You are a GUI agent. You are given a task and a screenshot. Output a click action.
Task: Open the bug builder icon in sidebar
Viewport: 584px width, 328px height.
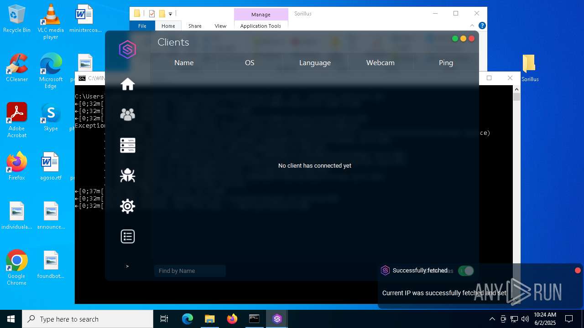[128, 175]
